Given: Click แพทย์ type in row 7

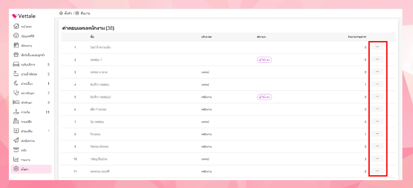Looking at the screenshot, I should (x=205, y=122).
